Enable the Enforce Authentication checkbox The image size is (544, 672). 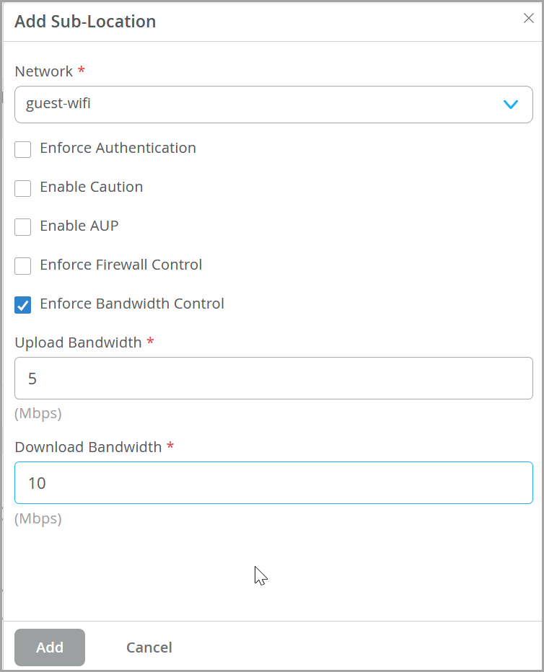[x=23, y=149]
